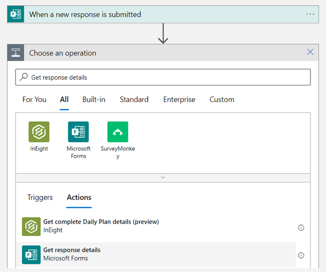Open the Standard connectors tab
The width and height of the screenshot is (326, 272).
click(x=134, y=99)
